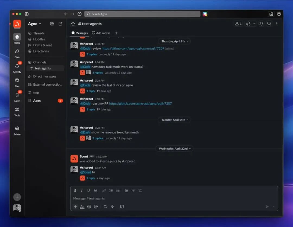Open the emoji picker in composer

click(x=89, y=207)
